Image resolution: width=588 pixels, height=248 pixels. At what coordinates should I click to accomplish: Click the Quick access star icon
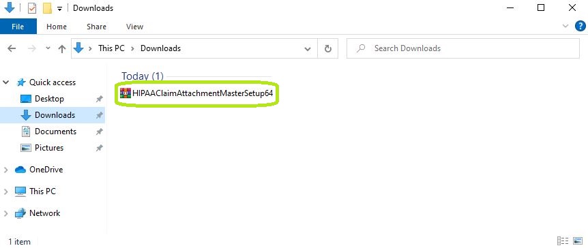click(21, 82)
